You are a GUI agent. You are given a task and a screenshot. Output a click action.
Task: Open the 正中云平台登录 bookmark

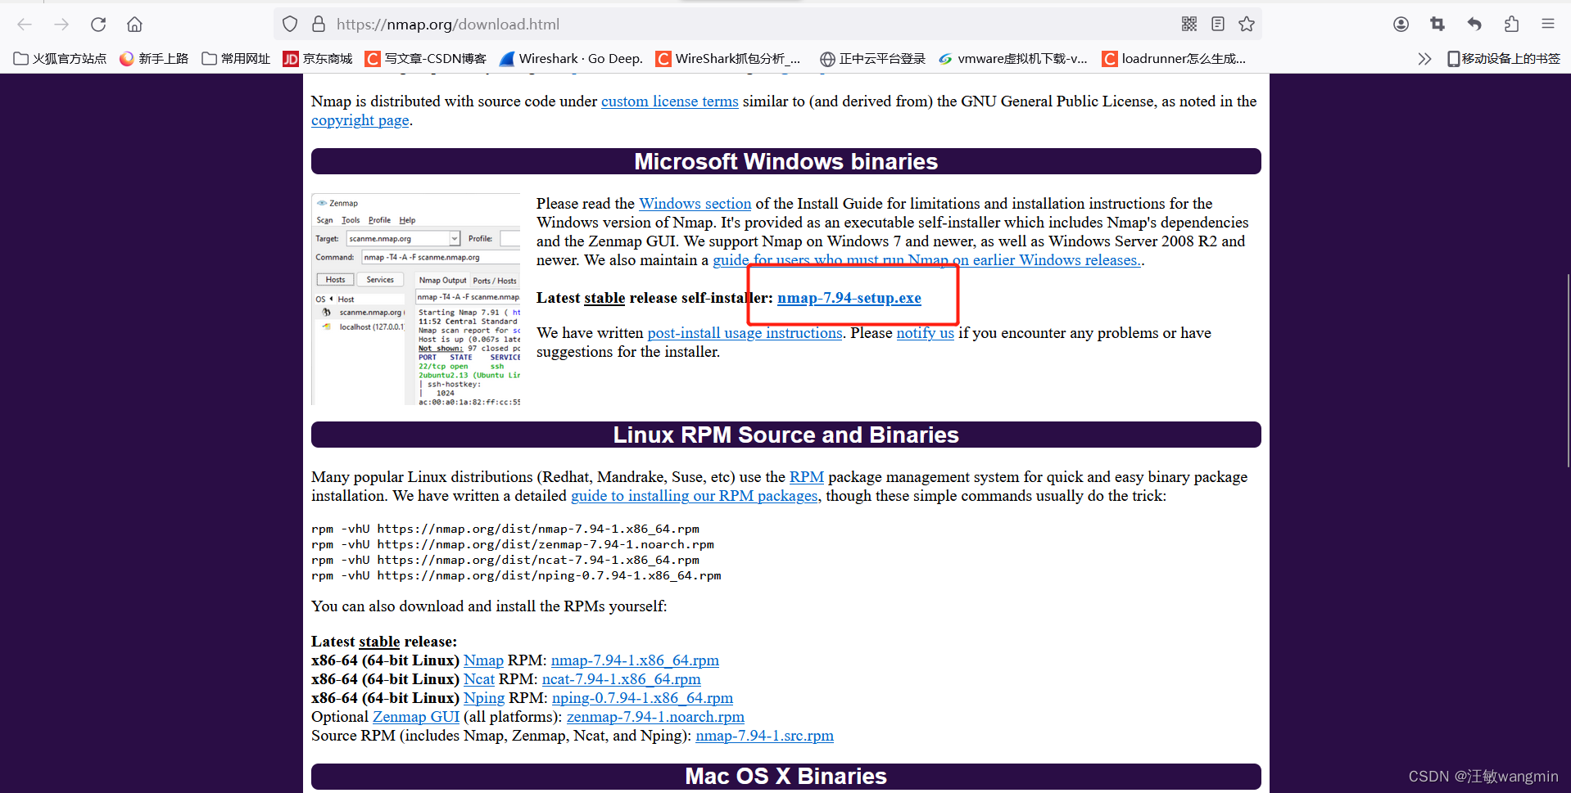pyautogui.click(x=873, y=59)
